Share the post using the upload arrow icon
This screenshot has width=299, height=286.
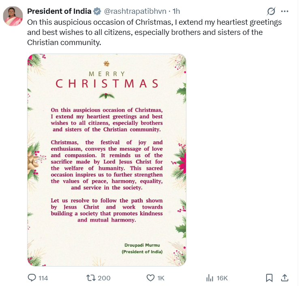284,278
